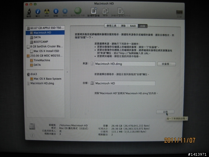Viewport: 209px width, 157px height.
Task: Click the disk icon beside destination field
Action: tap(92, 83)
